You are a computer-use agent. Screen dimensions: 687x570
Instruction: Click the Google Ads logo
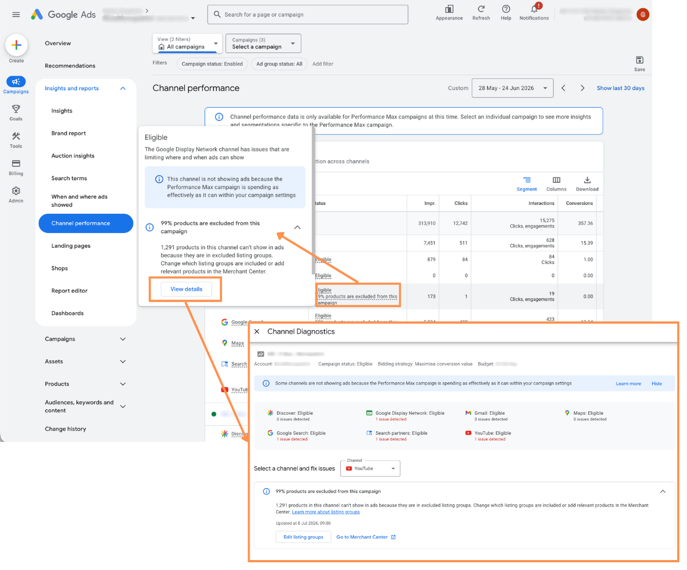click(63, 14)
